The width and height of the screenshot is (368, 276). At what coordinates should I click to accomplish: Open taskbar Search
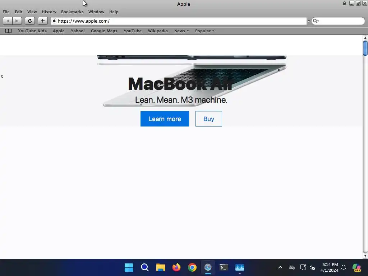(x=144, y=267)
